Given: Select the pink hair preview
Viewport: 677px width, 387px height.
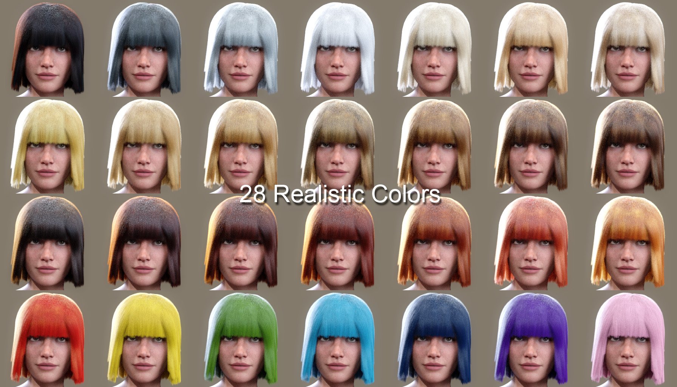Looking at the screenshot, I should point(629,340).
